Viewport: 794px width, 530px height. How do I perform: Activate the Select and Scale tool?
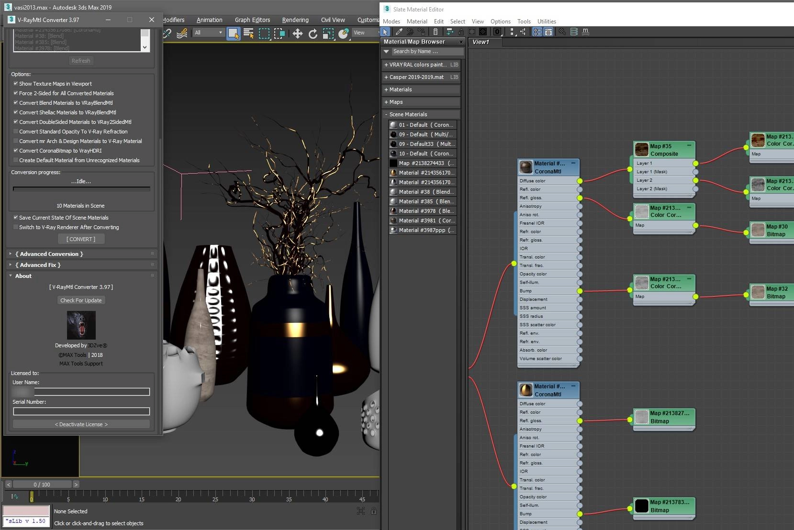point(328,33)
